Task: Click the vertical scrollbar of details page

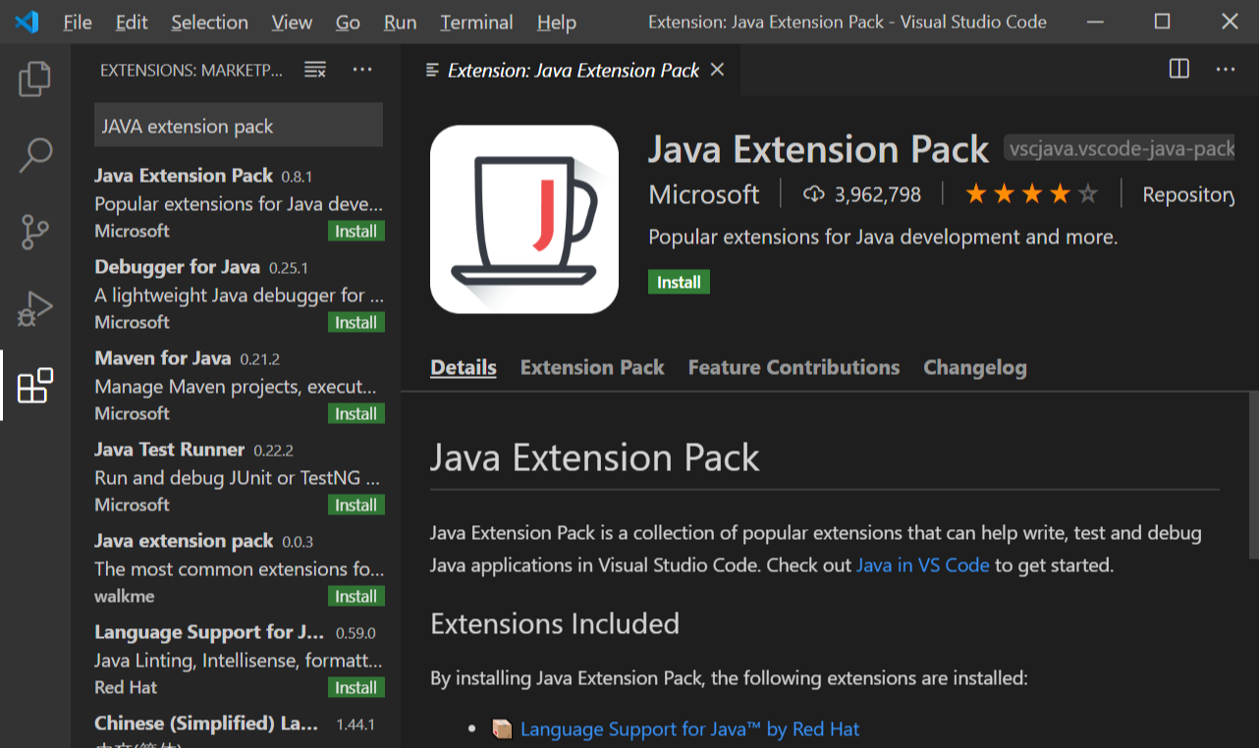Action: coord(1253,474)
